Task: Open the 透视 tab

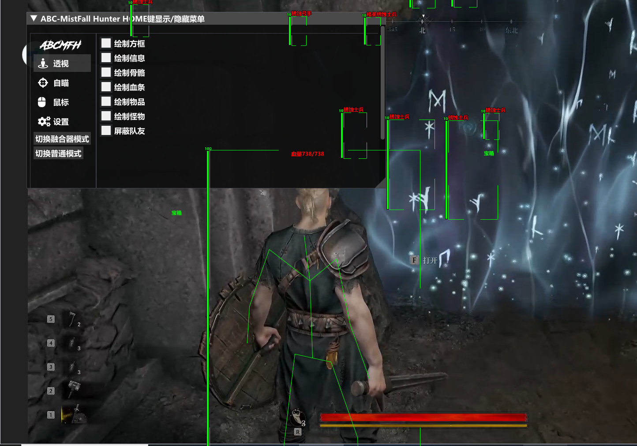Action: pos(62,64)
